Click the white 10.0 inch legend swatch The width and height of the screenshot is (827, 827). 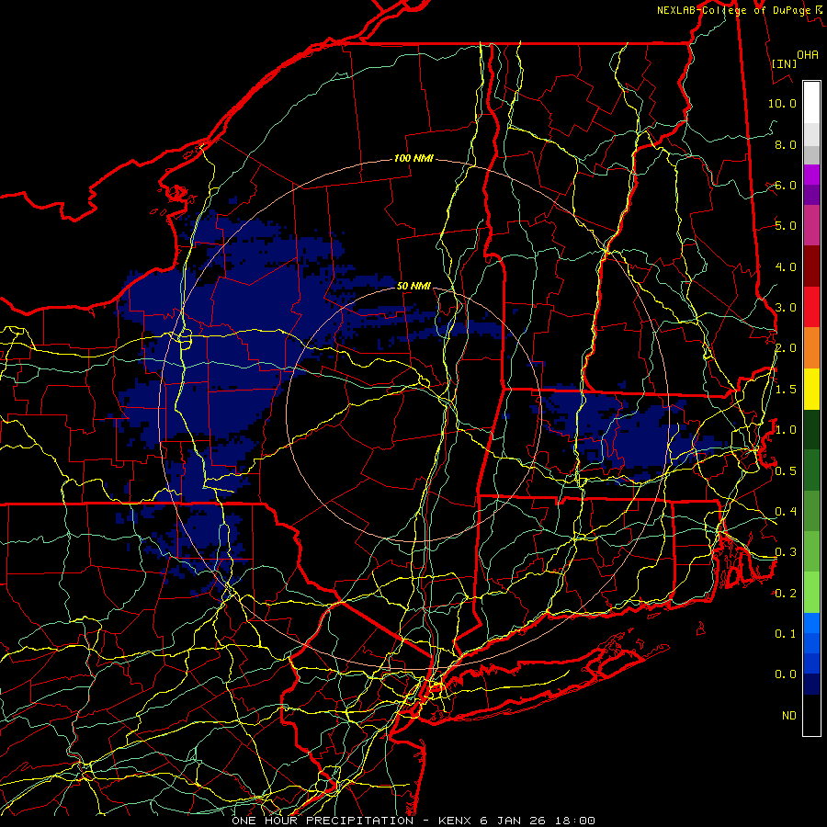pyautogui.click(x=811, y=103)
